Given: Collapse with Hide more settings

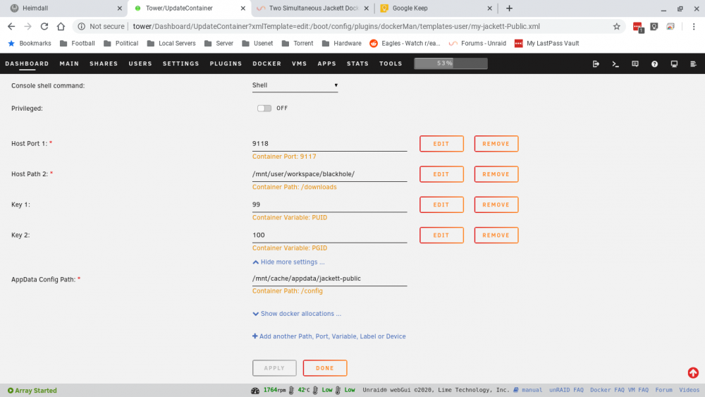Looking at the screenshot, I should [288, 262].
